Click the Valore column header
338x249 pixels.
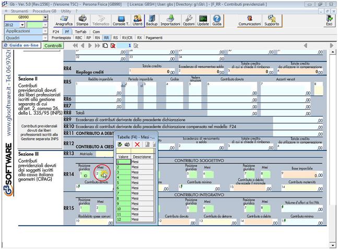(x=123, y=157)
